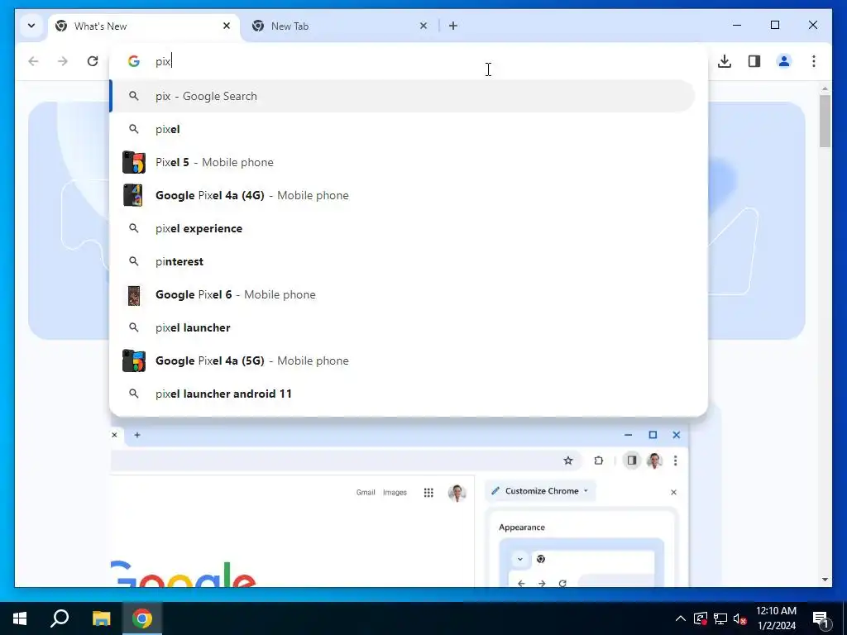Open the Downloads icon in toolbar
847x635 pixels.
click(725, 61)
